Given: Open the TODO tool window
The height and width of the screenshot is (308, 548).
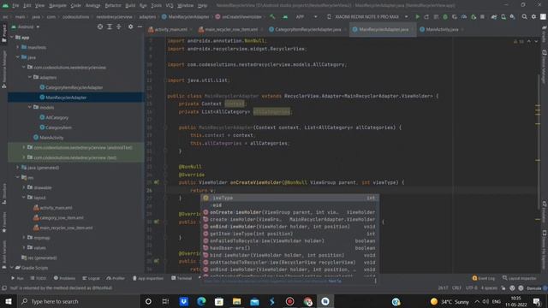Looking at the screenshot, I should click(39, 278).
